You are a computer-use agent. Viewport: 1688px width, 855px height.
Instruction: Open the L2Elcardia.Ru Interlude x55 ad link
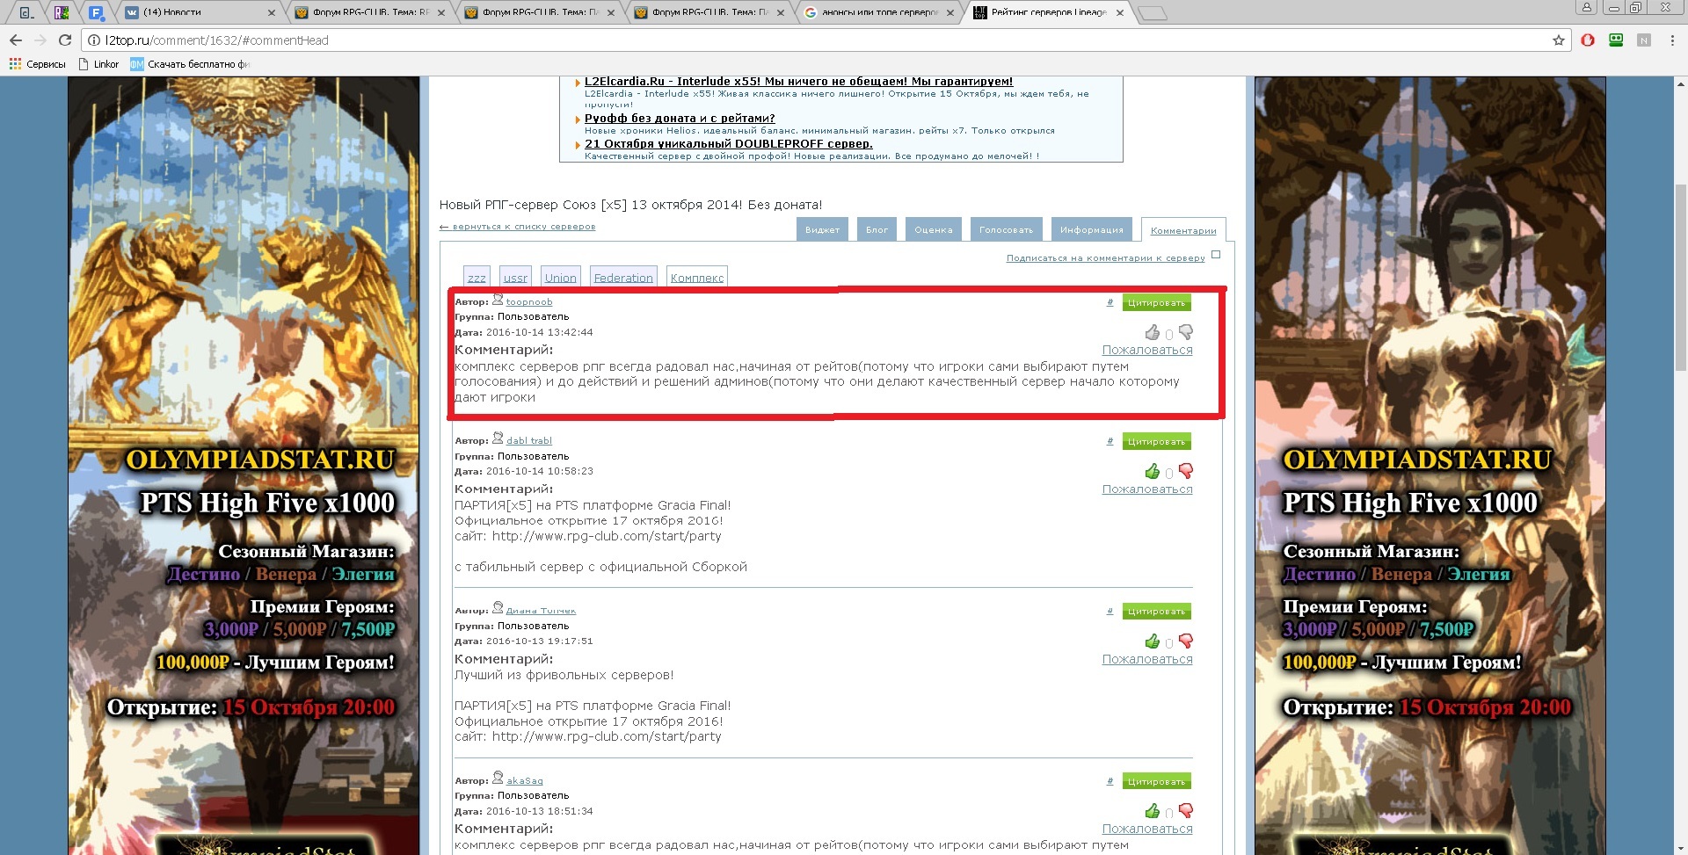pyautogui.click(x=798, y=82)
